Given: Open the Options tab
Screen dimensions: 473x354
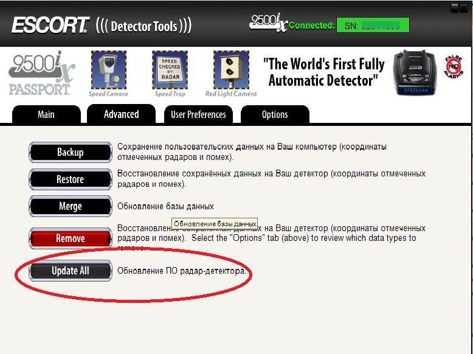Looking at the screenshot, I should [275, 114].
